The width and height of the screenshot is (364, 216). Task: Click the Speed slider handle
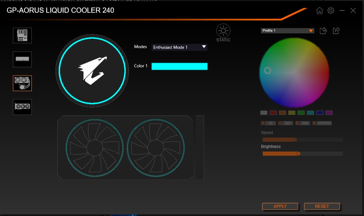coord(295,139)
